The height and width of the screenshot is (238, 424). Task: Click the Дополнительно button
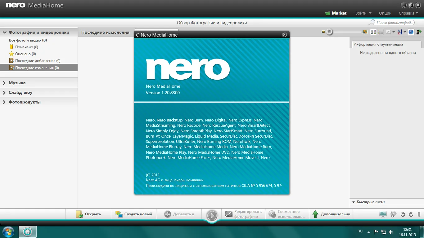coord(331,214)
